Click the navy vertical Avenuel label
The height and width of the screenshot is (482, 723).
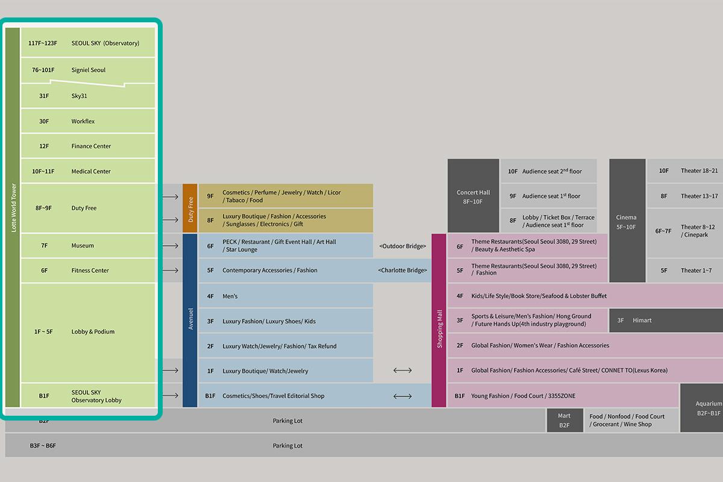(x=190, y=321)
